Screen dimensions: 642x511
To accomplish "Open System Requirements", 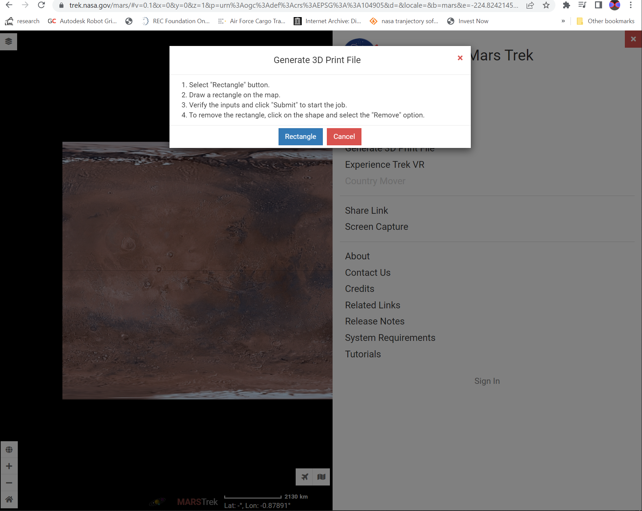I will (x=390, y=338).
